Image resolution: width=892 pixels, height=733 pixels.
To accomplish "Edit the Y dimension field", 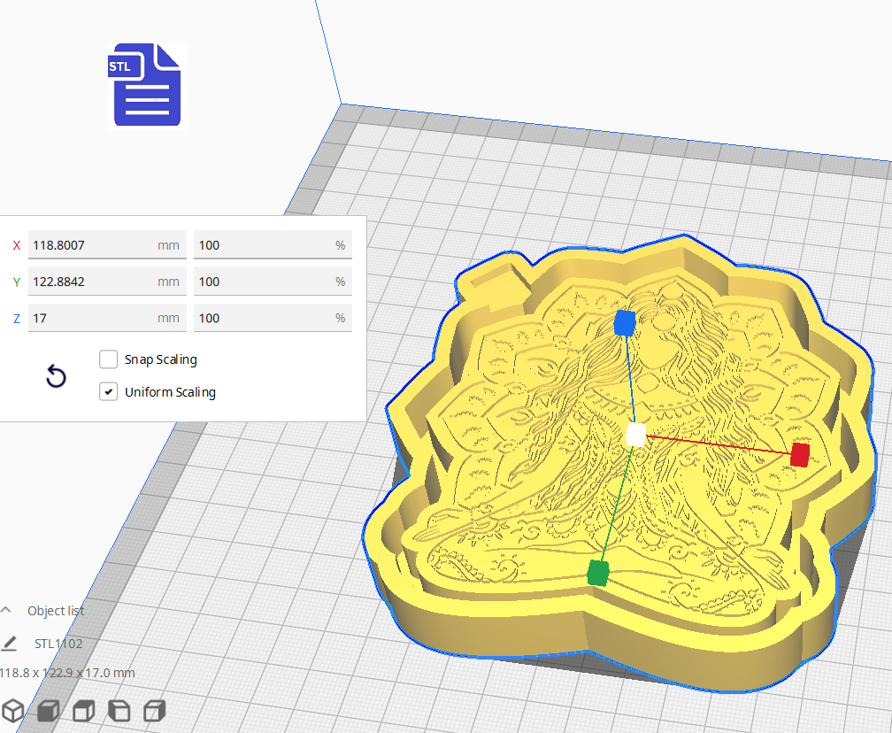I will click(106, 282).
